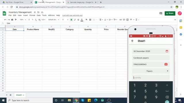Open the Data menu

click(39, 15)
